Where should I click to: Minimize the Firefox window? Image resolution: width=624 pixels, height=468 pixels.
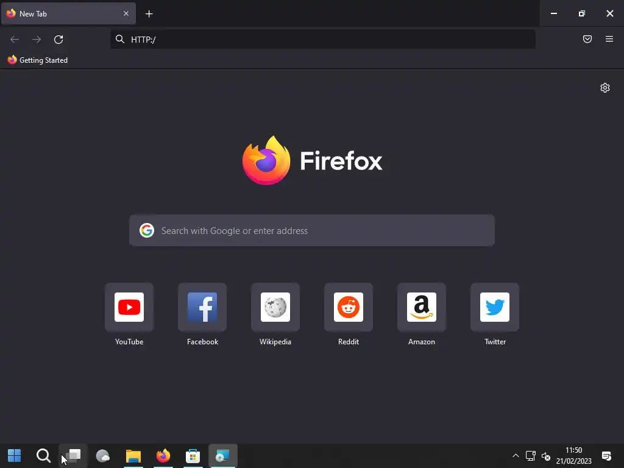pyautogui.click(x=553, y=13)
